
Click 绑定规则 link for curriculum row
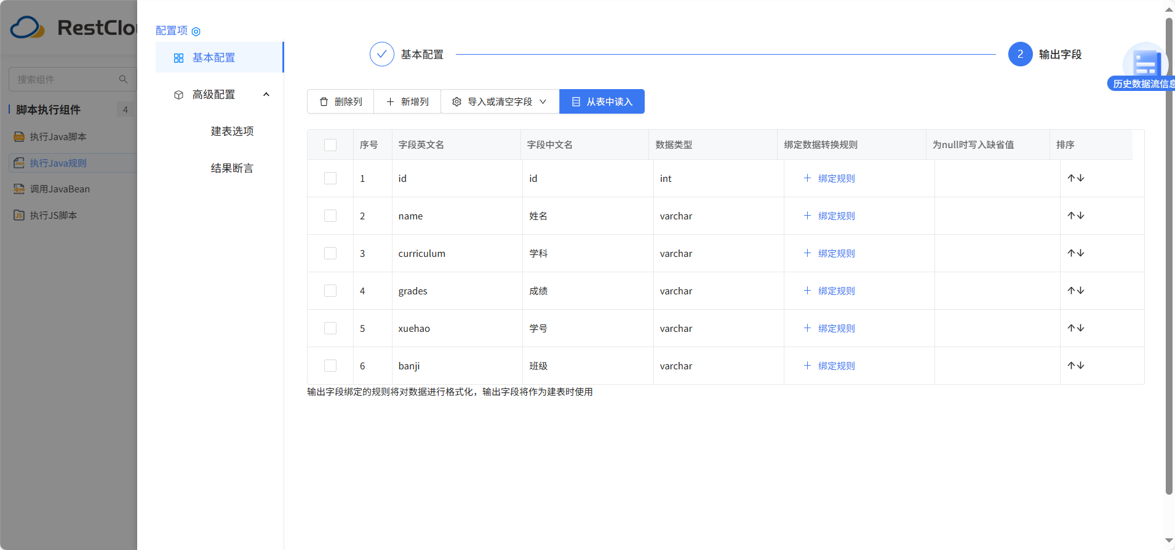point(829,253)
